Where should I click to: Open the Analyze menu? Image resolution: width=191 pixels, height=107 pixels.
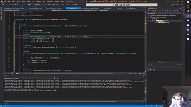pyautogui.click(x=38, y=1)
